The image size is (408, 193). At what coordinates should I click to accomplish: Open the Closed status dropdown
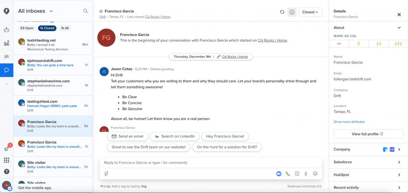tap(310, 12)
